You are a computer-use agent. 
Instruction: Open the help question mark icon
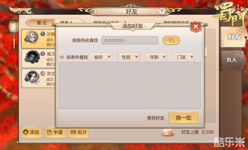pos(162,11)
